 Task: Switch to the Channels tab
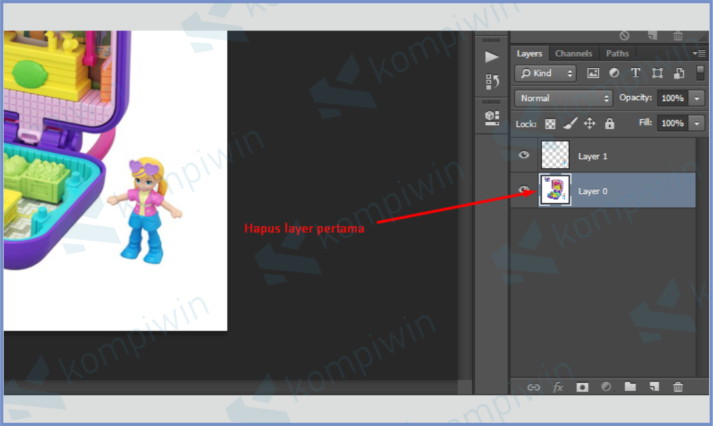tap(573, 54)
